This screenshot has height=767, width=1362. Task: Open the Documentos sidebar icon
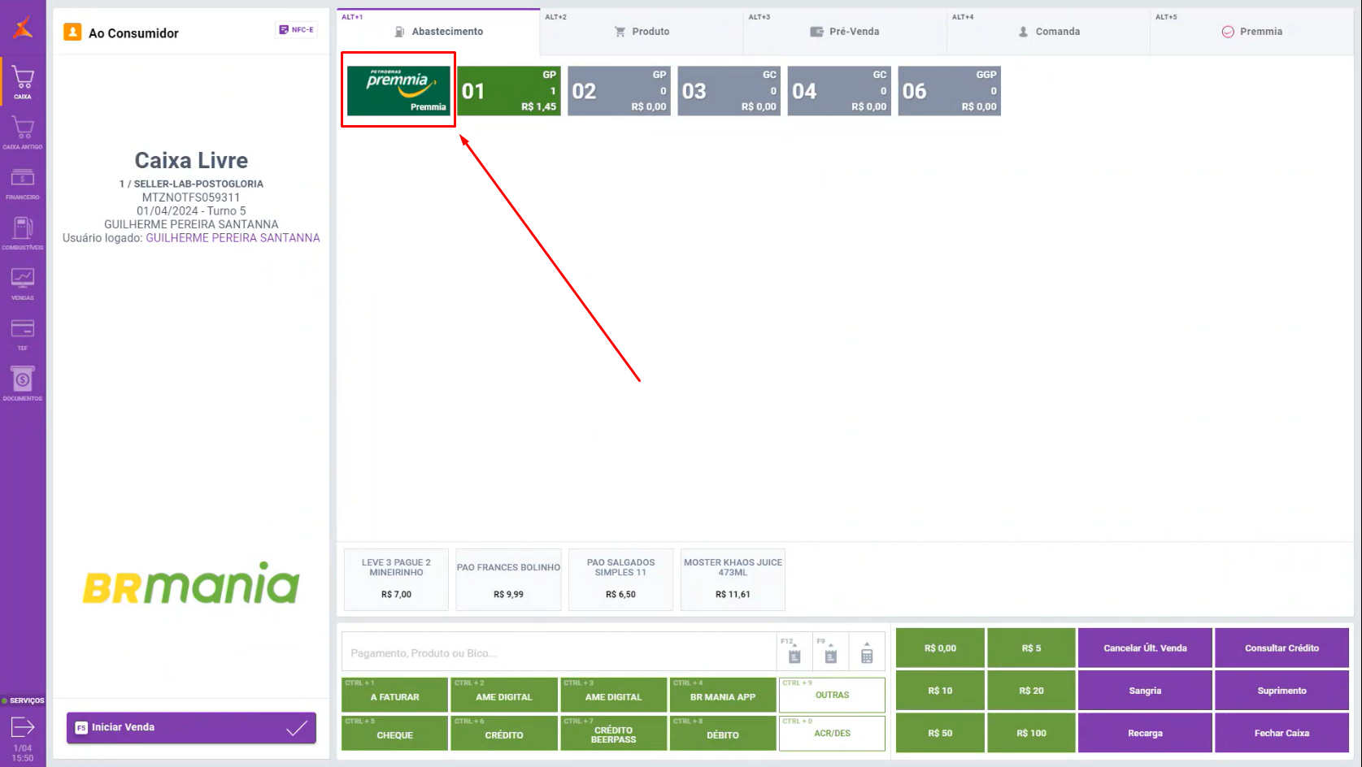coord(23,383)
